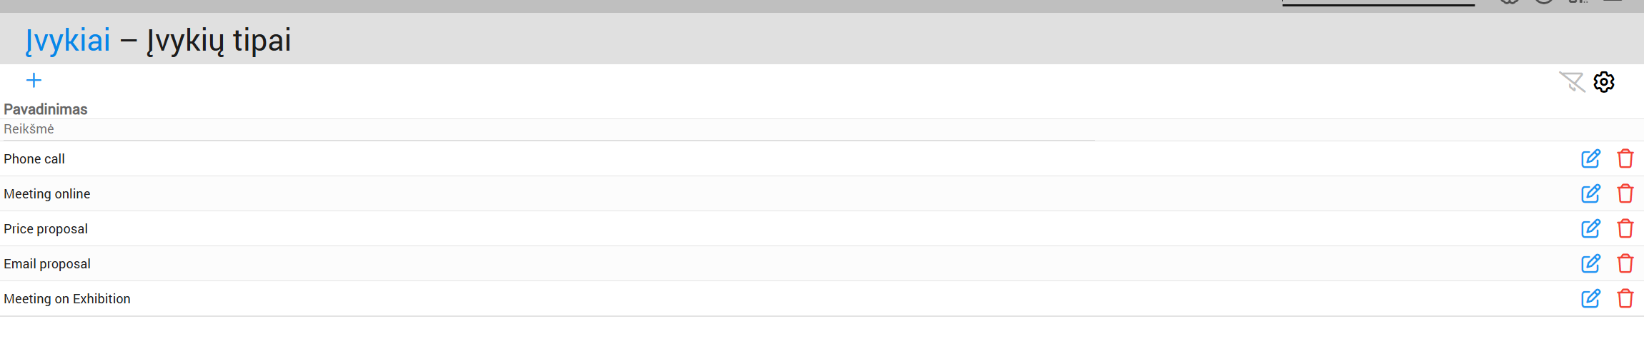Delete the Email proposal event type
The width and height of the screenshot is (1644, 339).
pos(1625,263)
